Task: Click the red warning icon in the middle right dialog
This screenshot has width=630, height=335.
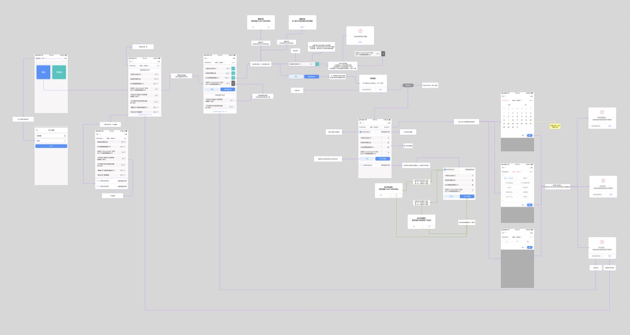Action: [x=603, y=181]
